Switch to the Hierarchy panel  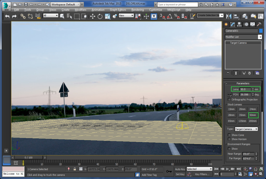(239, 24)
